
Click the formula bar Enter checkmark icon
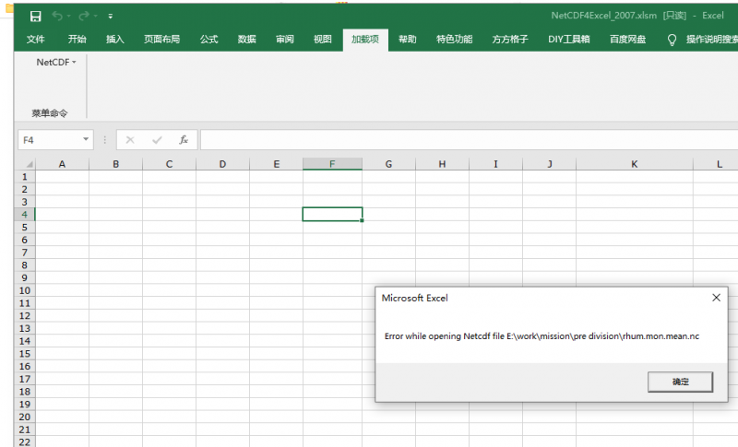(x=157, y=140)
